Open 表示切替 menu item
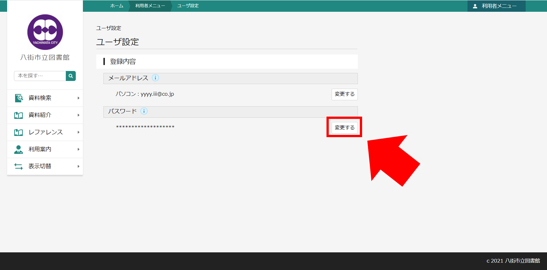This screenshot has width=547, height=270. coord(45,166)
